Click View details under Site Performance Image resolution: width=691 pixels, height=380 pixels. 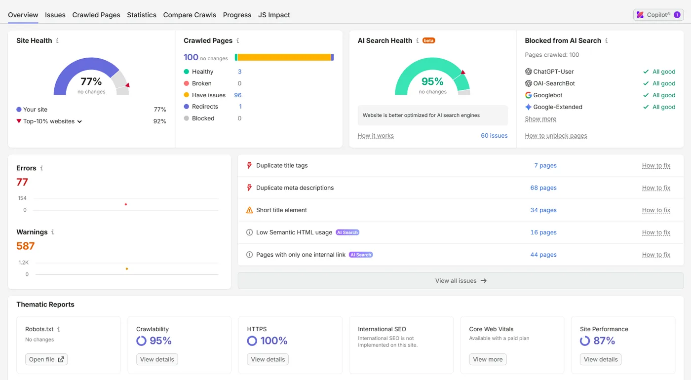[601, 359]
